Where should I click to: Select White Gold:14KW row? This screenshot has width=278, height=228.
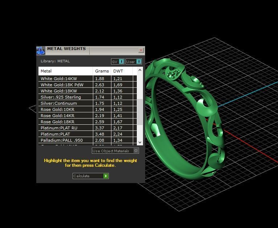(87, 79)
